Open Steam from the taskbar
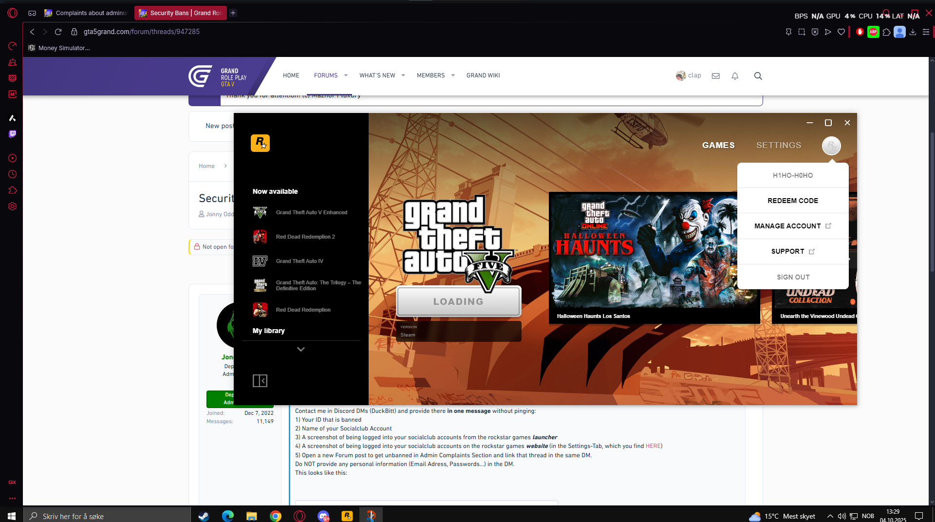935x522 pixels. click(x=204, y=516)
